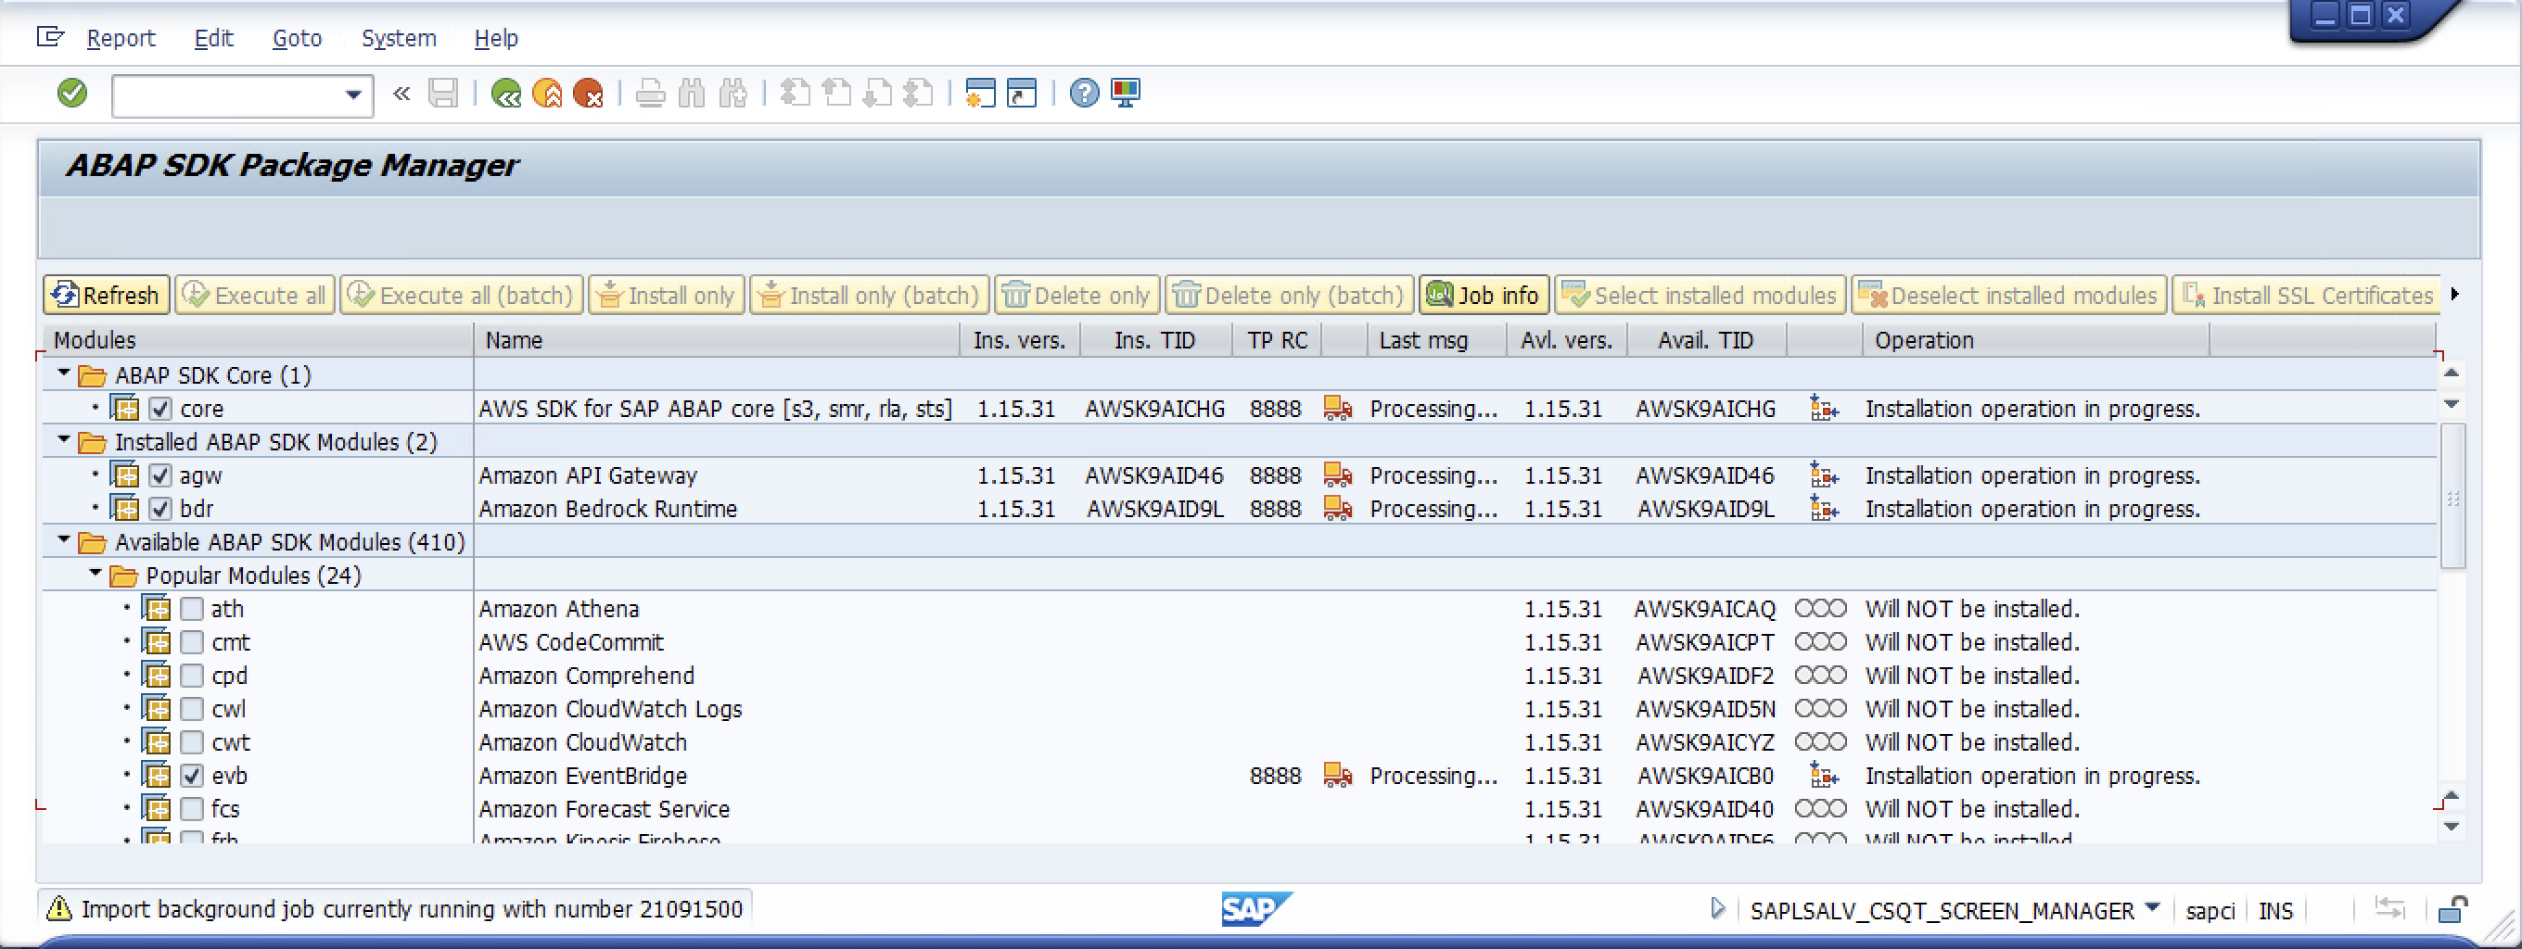Click the Print icon

click(649, 94)
